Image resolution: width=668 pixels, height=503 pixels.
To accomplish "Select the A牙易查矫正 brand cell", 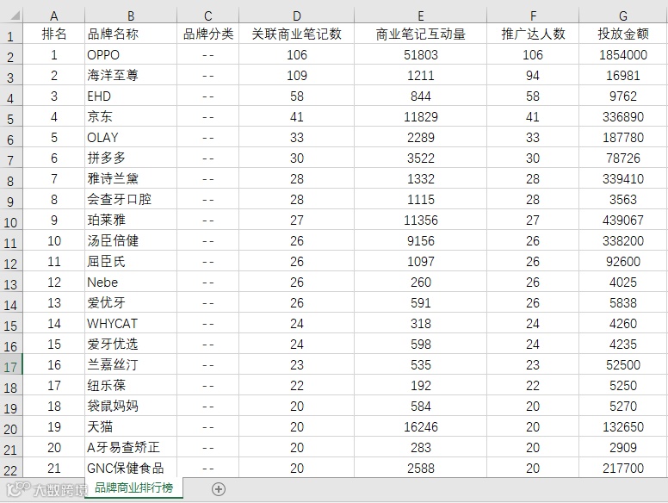I will [x=131, y=448].
